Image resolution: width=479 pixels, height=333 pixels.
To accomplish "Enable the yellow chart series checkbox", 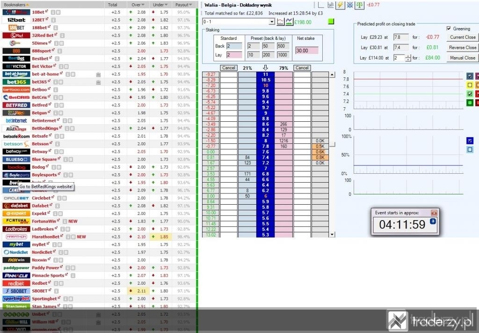I will 470,85.
